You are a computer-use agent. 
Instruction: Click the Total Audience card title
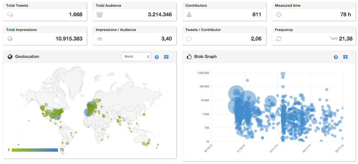coord(109,6)
